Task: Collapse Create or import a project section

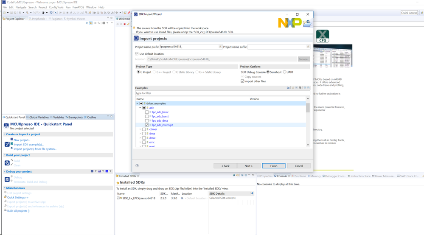Action: (5, 134)
